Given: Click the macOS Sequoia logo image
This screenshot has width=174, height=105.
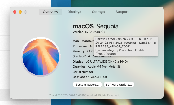Looking at the screenshot, I should pyautogui.click(x=41, y=57).
